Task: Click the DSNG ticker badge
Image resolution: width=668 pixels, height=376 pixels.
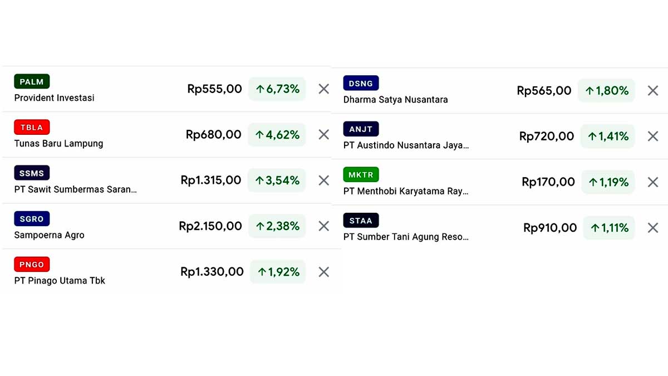Action: pyautogui.click(x=361, y=83)
